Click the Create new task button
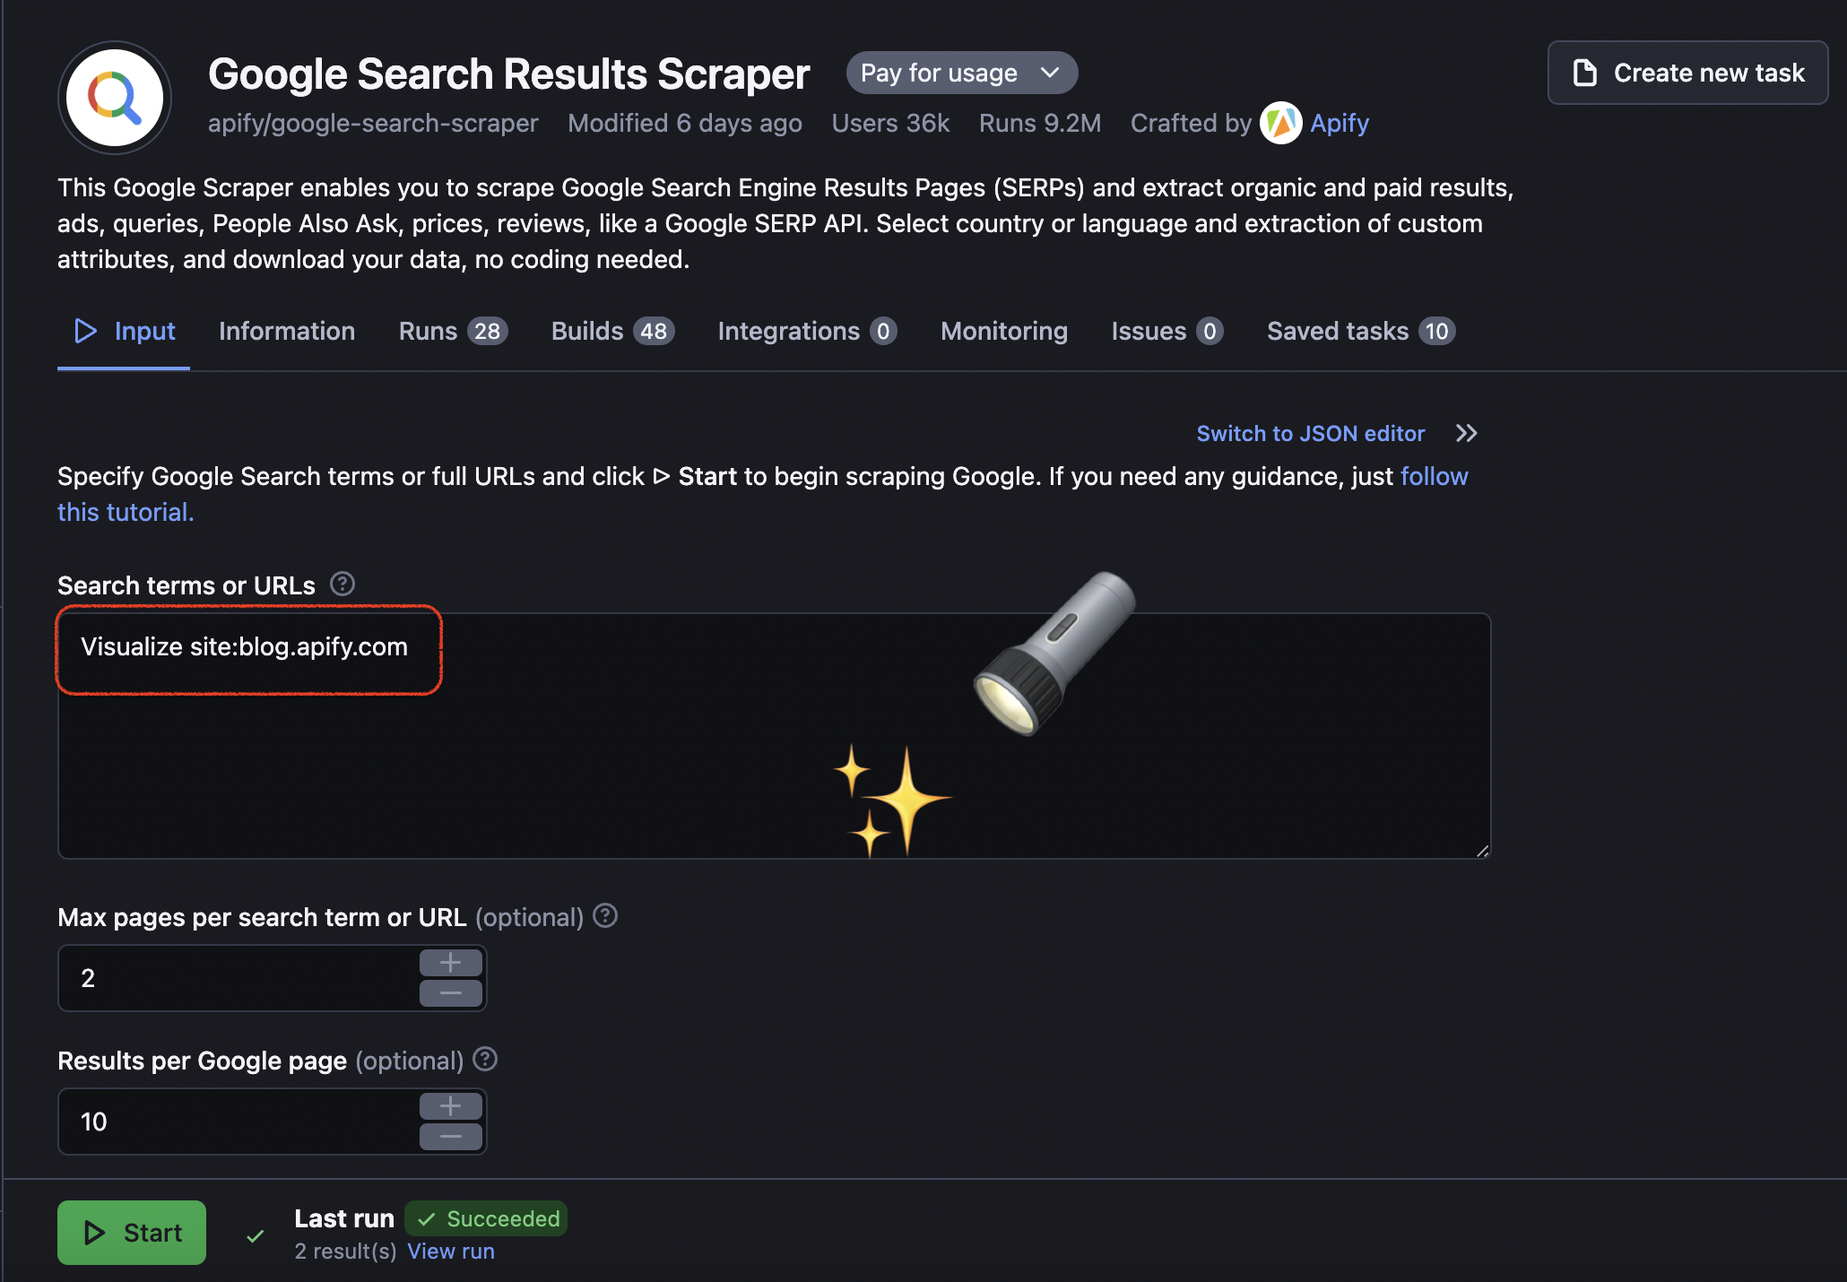Viewport: 1847px width, 1282px height. tap(1687, 73)
